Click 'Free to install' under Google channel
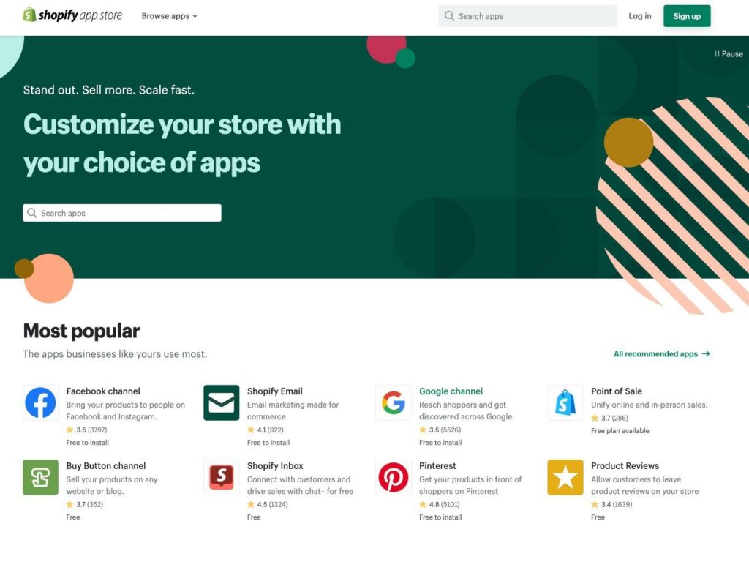The image size is (749, 562). [x=440, y=443]
